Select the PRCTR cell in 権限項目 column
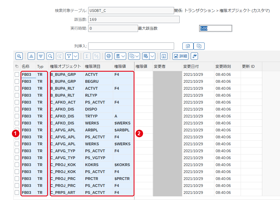This screenshot has width=280, height=200. click(x=98, y=179)
